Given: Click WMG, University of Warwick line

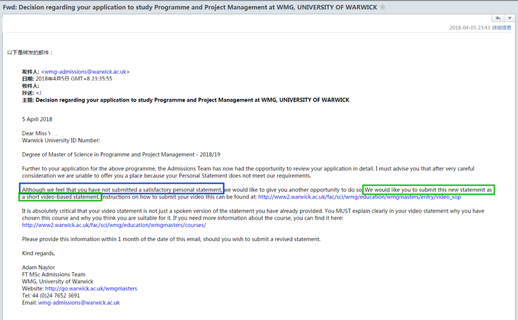Looking at the screenshot, I should coord(58,281).
